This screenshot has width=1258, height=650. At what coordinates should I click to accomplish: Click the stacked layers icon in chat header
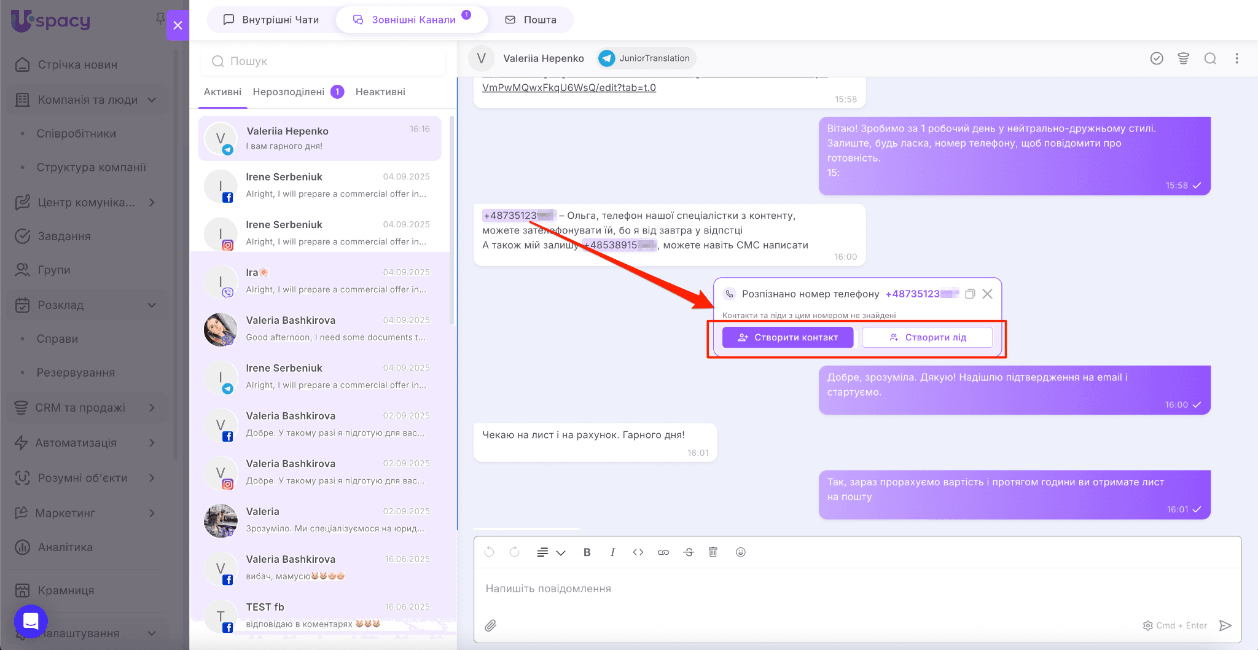click(x=1183, y=58)
